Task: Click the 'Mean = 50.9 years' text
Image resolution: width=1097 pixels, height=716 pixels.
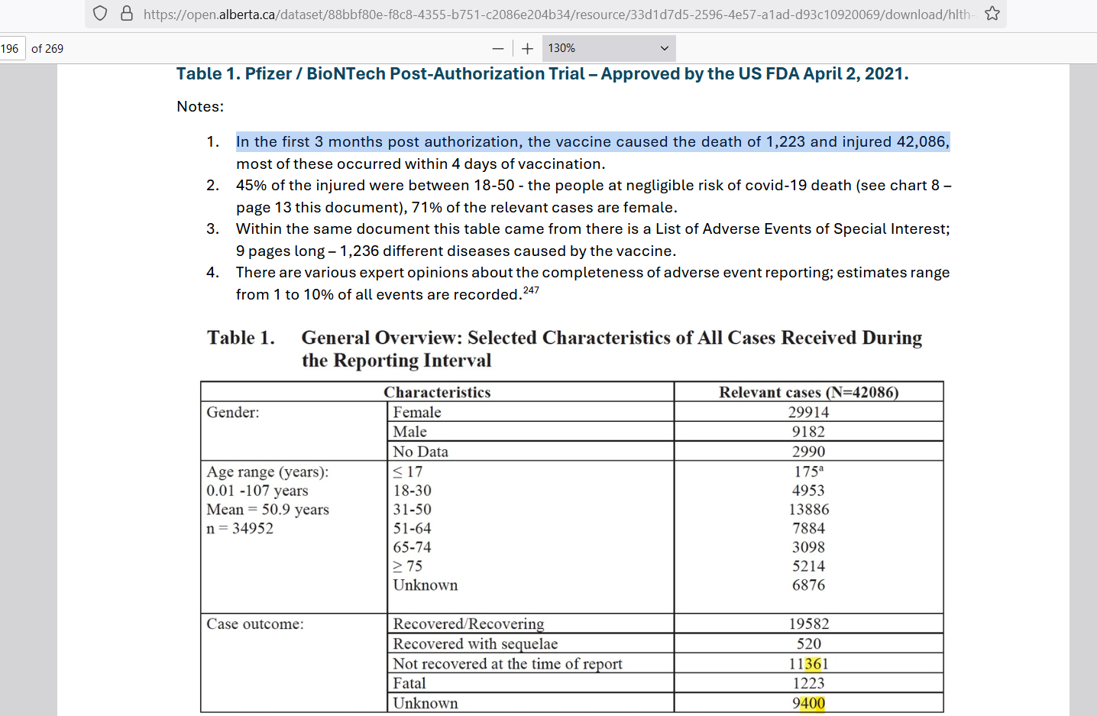Action: (267, 510)
